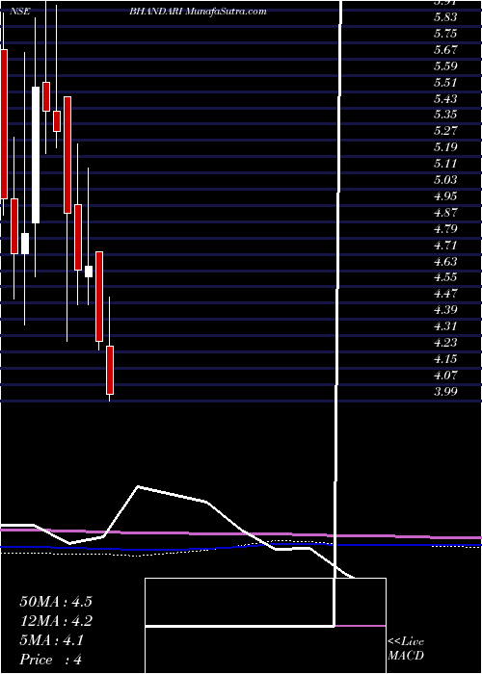The height and width of the screenshot is (674, 482).
Task: Click the 4.55 price axis label
Action: click(x=445, y=277)
